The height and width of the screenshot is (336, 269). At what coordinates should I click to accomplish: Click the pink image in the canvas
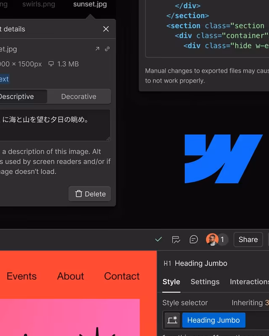click(70, 318)
